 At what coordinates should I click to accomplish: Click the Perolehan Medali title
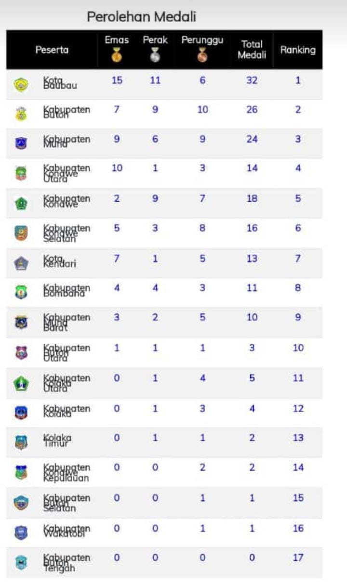pos(141,17)
